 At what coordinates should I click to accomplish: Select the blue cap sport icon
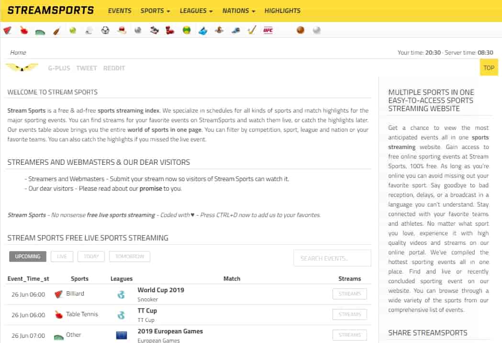(x=236, y=30)
